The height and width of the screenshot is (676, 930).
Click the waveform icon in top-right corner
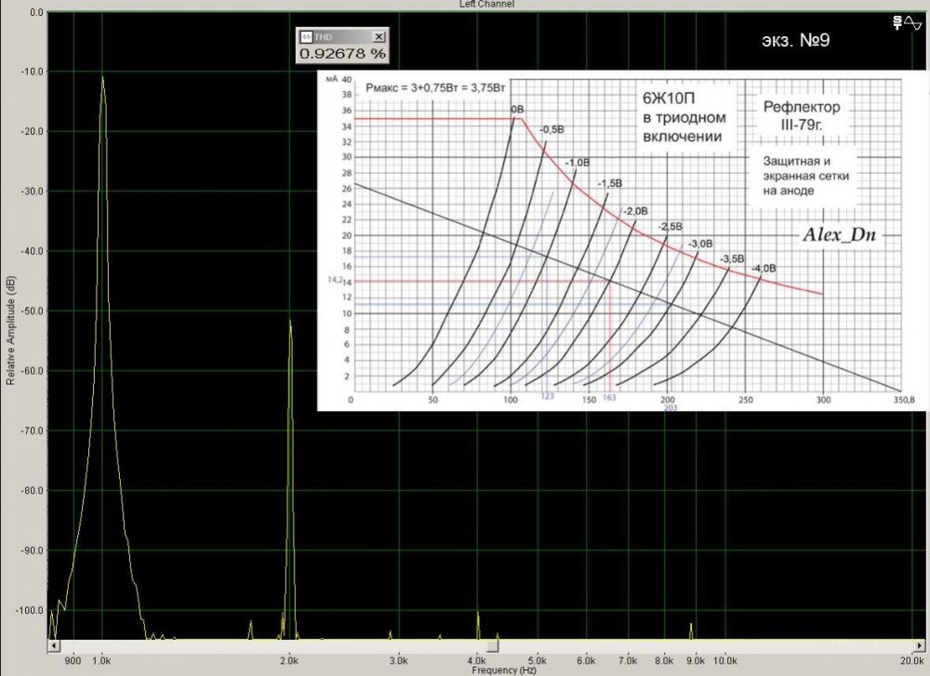point(914,20)
